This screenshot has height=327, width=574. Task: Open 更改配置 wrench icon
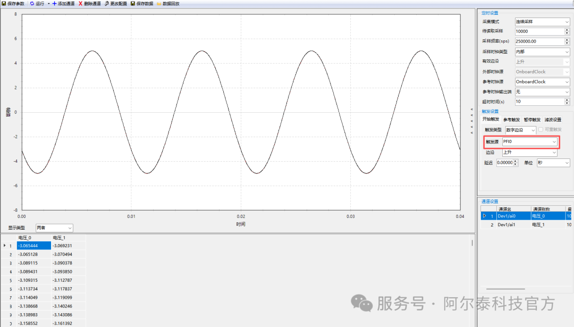pyautogui.click(x=106, y=3)
